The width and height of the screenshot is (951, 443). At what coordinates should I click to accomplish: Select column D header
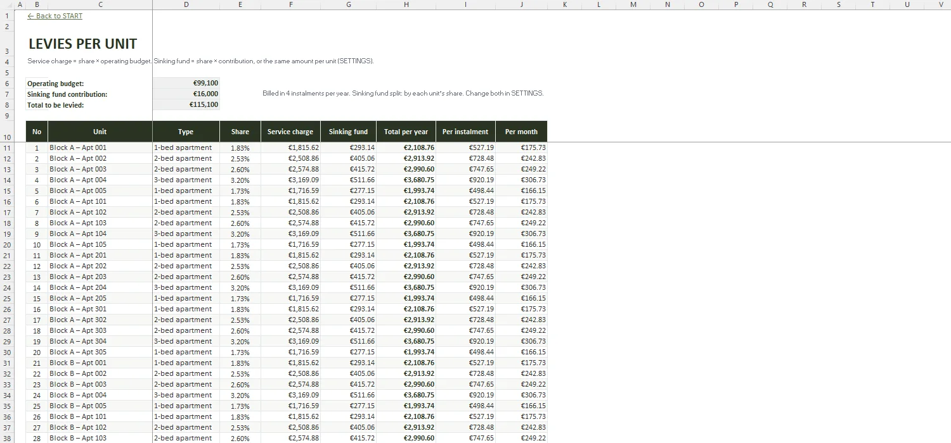pos(186,4)
